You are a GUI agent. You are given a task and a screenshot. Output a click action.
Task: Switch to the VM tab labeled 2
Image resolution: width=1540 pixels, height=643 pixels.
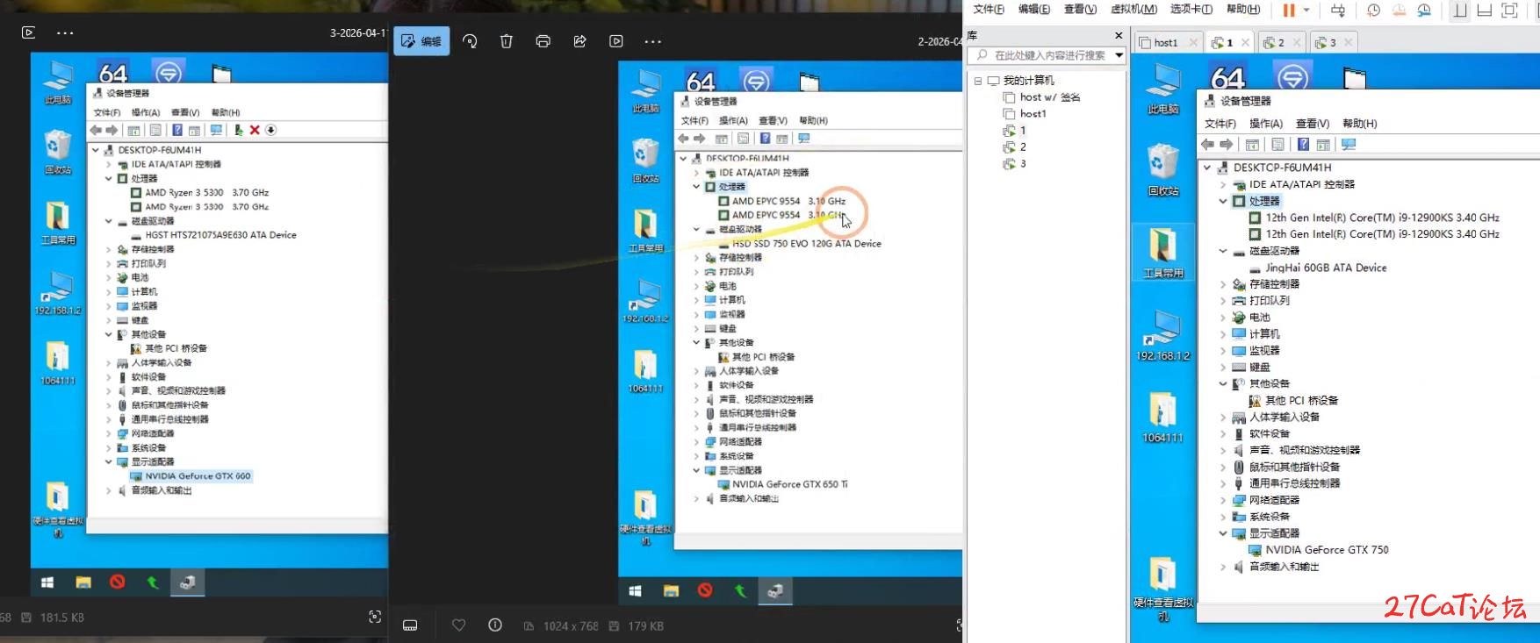click(1274, 42)
